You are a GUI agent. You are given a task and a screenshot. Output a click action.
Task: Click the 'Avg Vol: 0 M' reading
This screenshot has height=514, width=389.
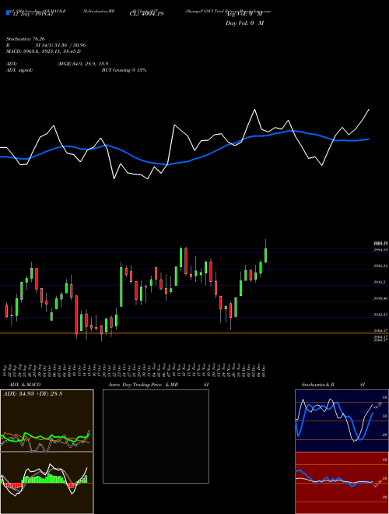(x=244, y=14)
